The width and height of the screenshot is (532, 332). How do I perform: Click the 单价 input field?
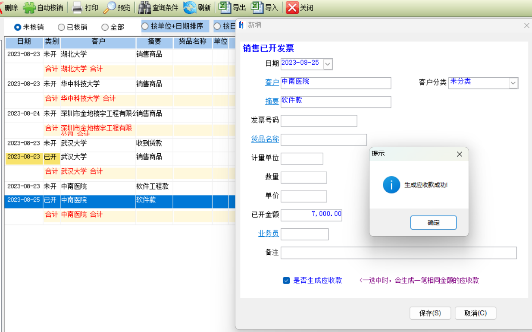point(304,196)
